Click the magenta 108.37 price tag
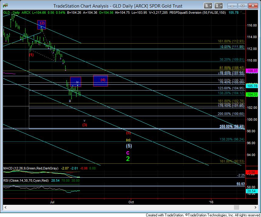The height and width of the screenshot is (217, 261). point(252,71)
